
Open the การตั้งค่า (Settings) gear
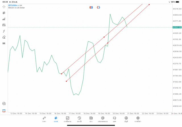point(138,119)
